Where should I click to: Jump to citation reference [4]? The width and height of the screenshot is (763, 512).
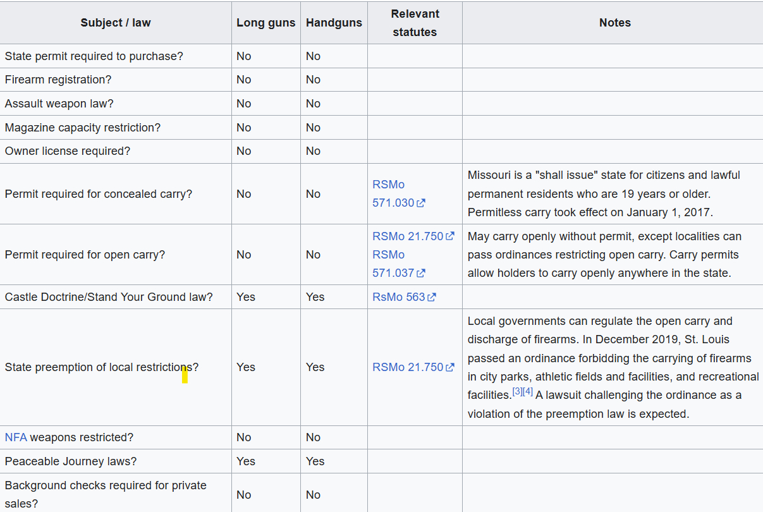click(528, 392)
